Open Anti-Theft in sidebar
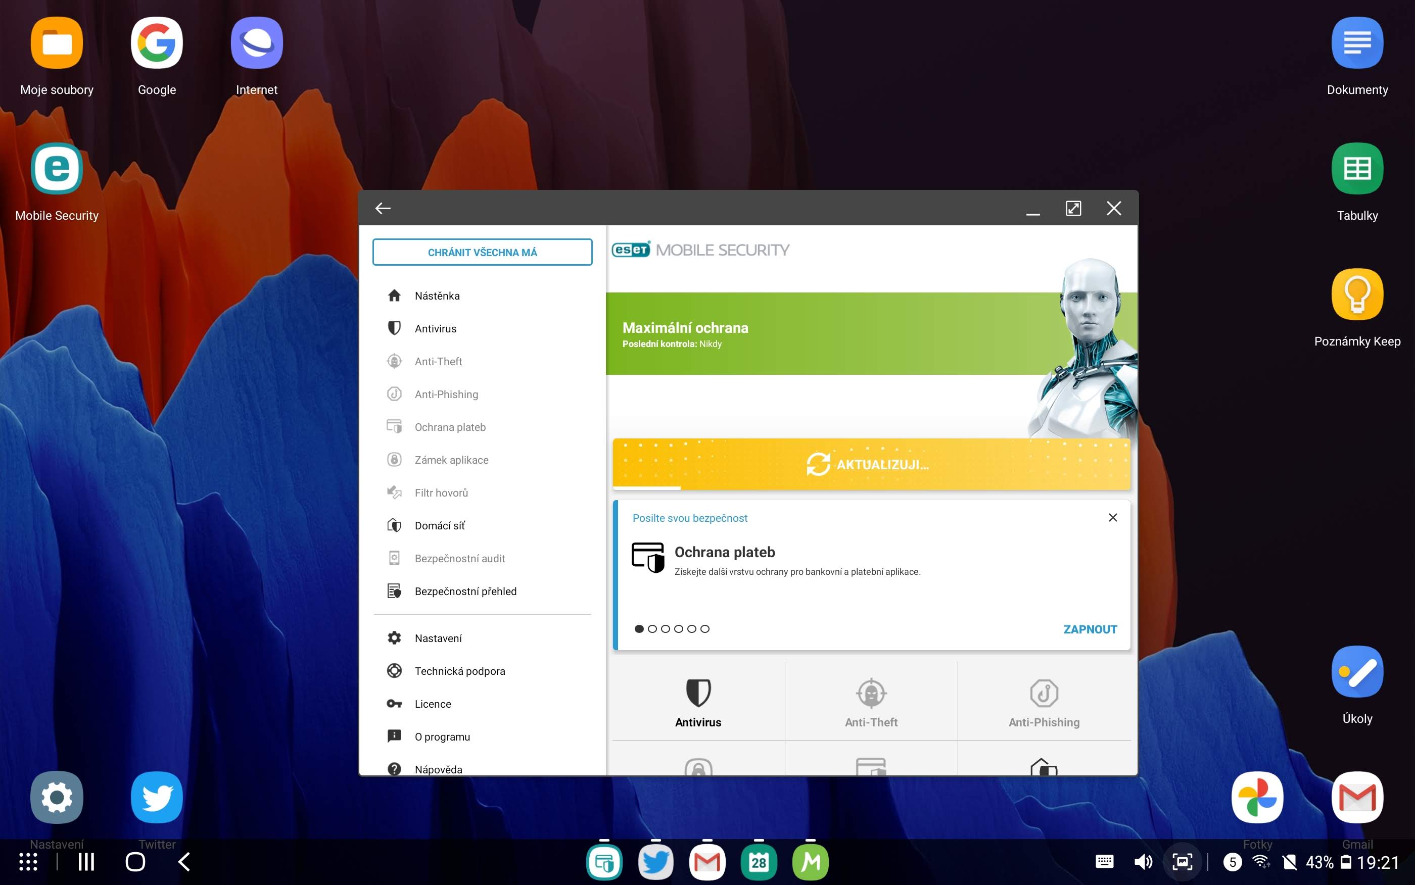The height and width of the screenshot is (885, 1415). coord(483,361)
